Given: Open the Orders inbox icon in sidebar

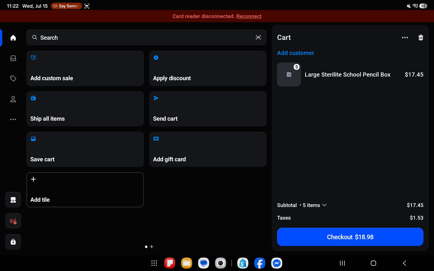Looking at the screenshot, I should pos(13,58).
